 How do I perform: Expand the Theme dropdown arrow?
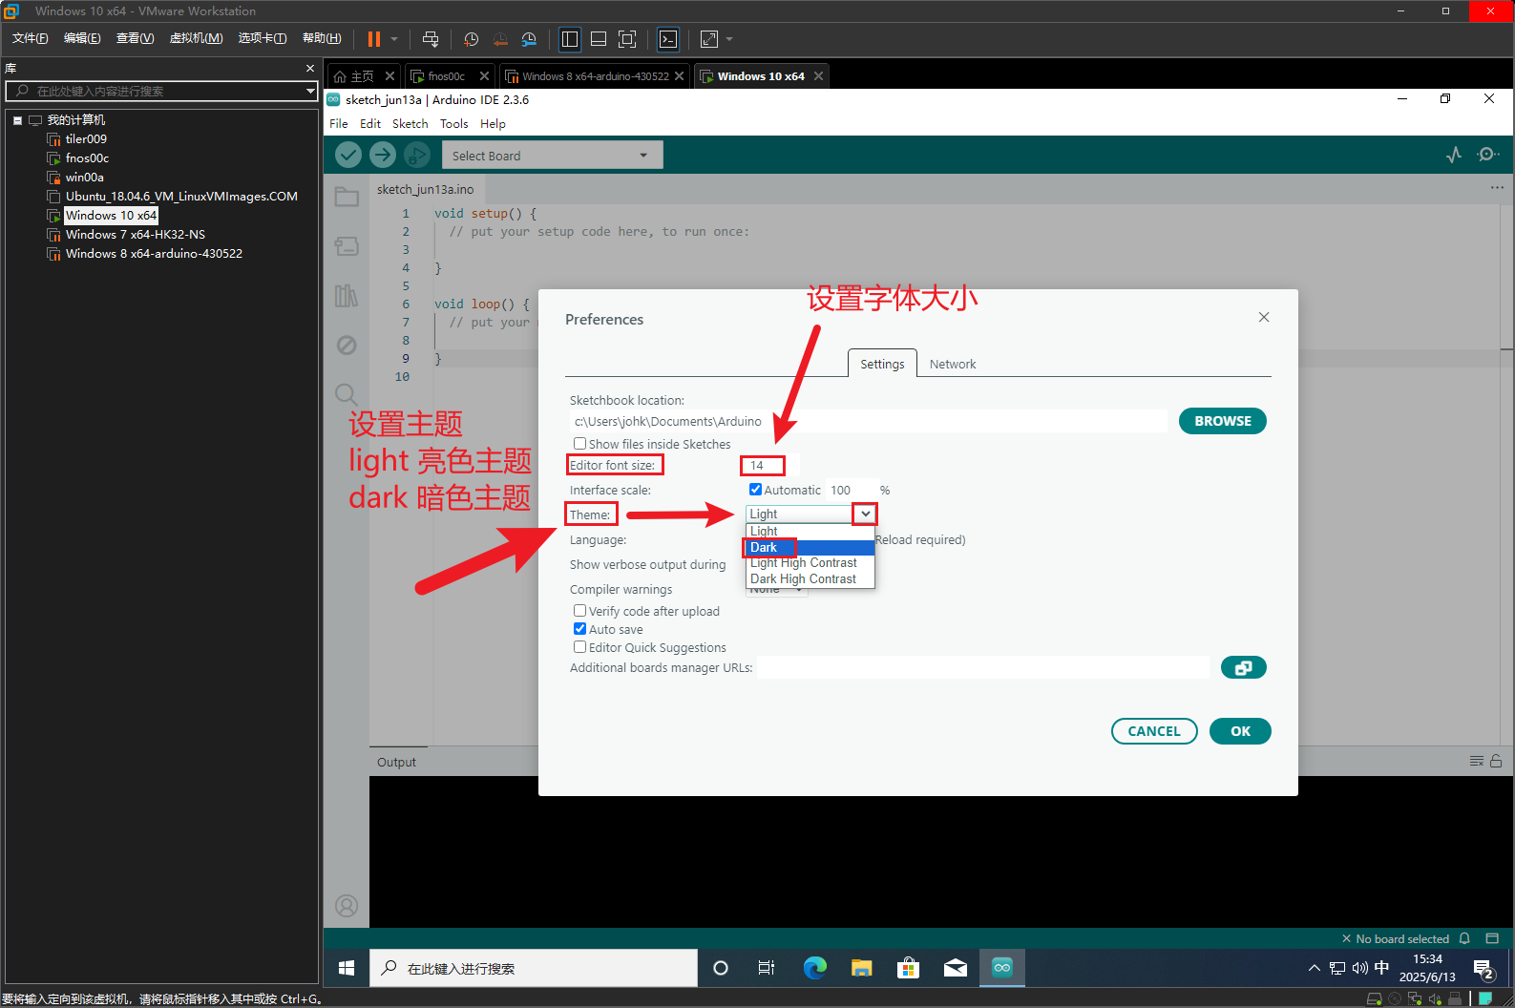(x=865, y=514)
